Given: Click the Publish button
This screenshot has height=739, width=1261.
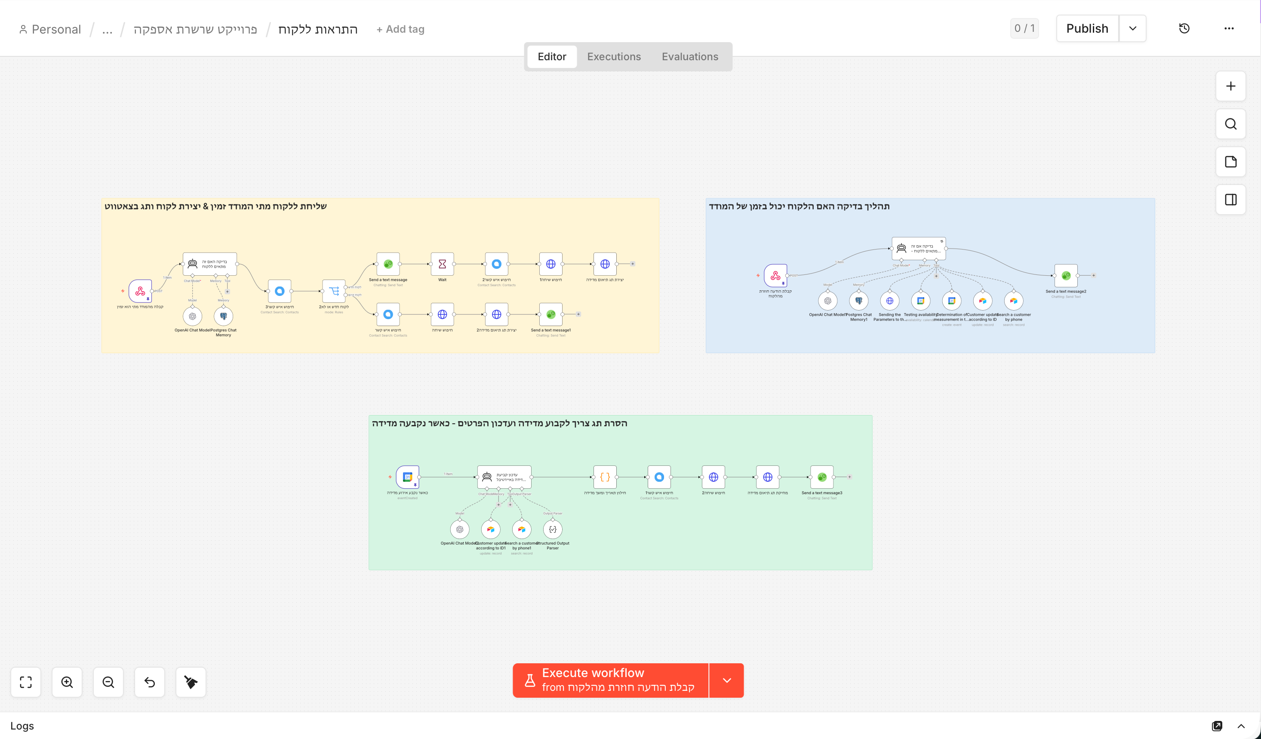Looking at the screenshot, I should (x=1087, y=28).
